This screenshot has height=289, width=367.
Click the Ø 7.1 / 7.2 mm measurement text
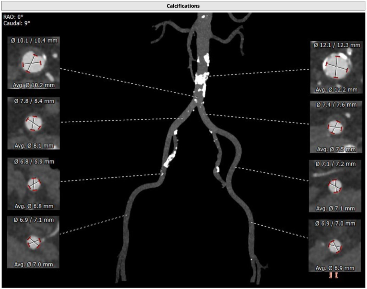pyautogui.click(x=335, y=164)
